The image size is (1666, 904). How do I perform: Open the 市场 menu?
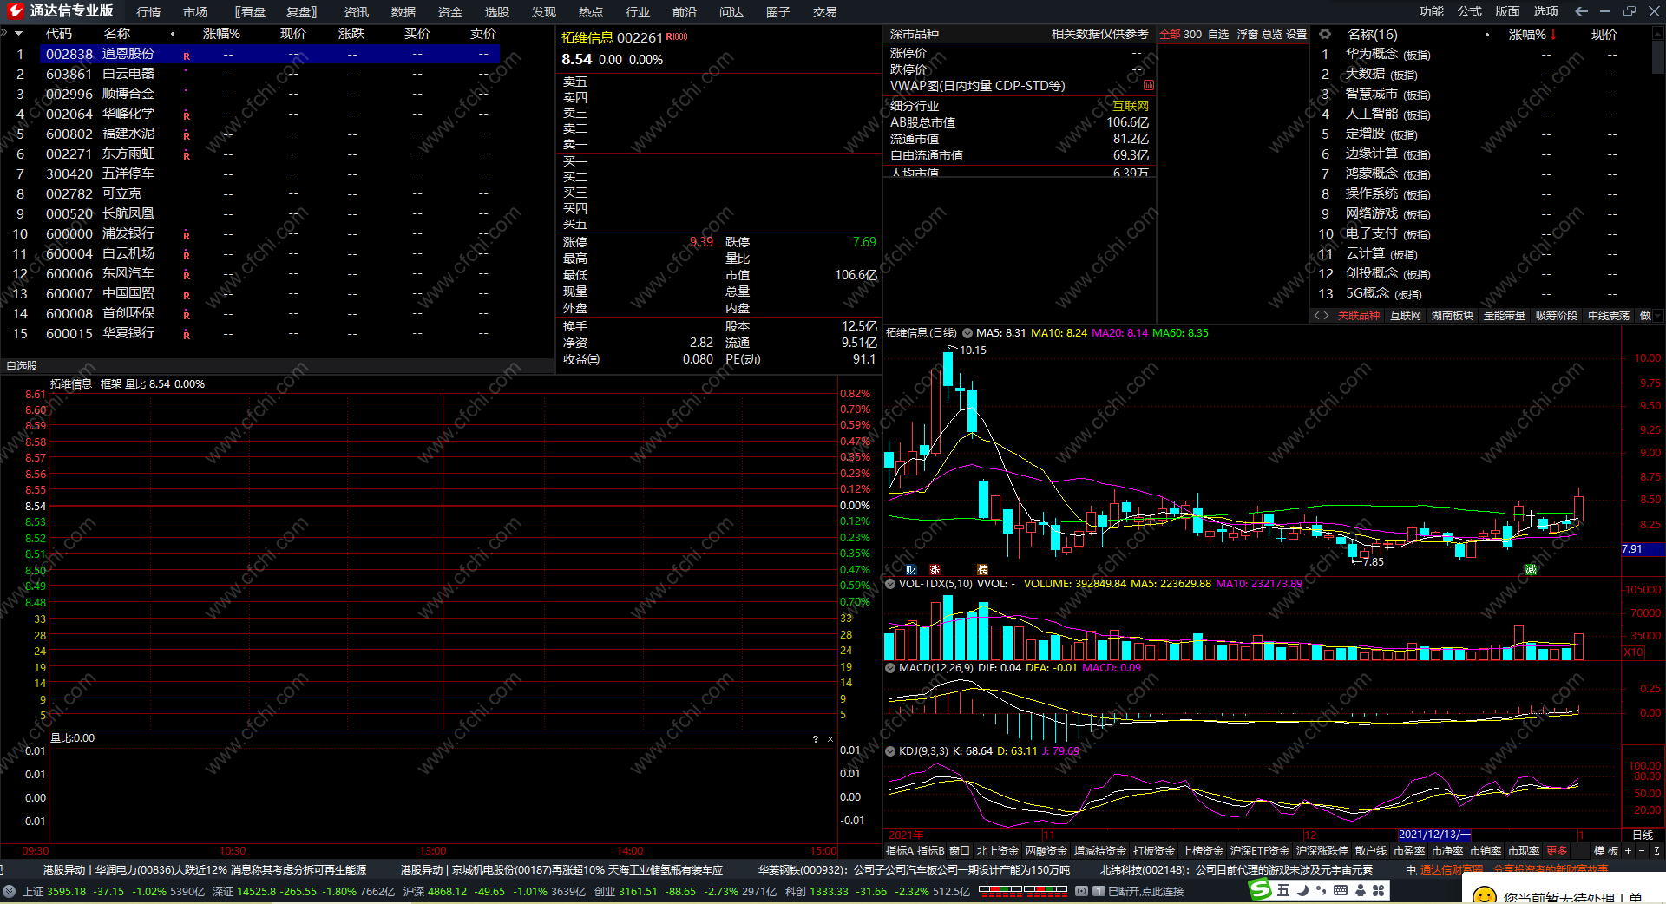(195, 12)
